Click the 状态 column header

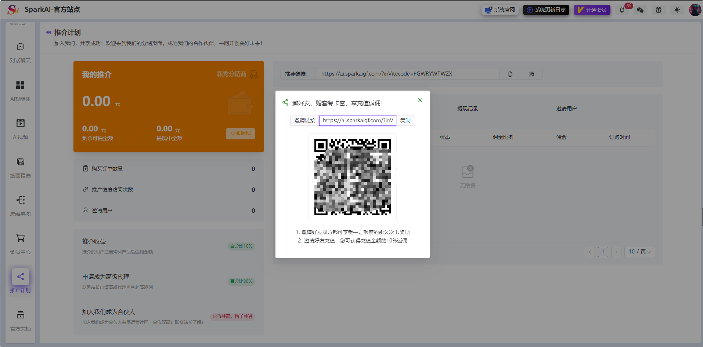point(445,137)
